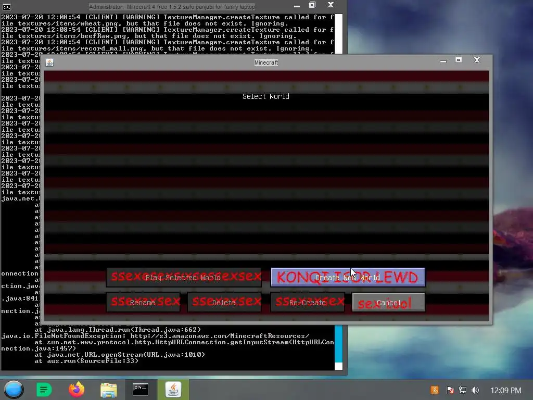Click the Re-Create button
Viewport: 533px width, 400px height.
pos(308,302)
